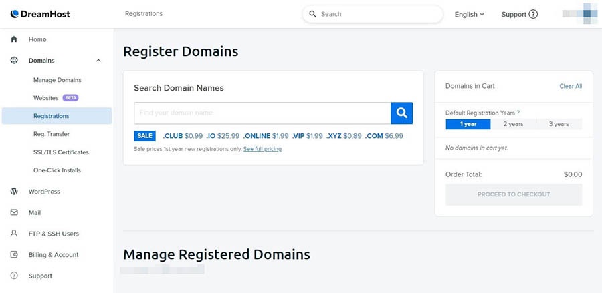Click the .VIP $1.99 offer
Screen dimensions: 602x293
307,136
